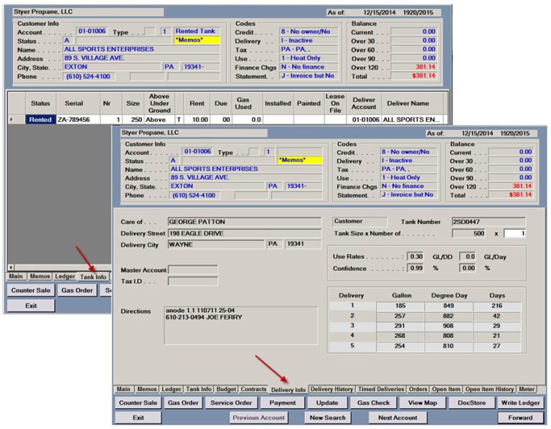Click the Tank Size 500 field
This screenshot has height=429, width=551.
[468, 233]
